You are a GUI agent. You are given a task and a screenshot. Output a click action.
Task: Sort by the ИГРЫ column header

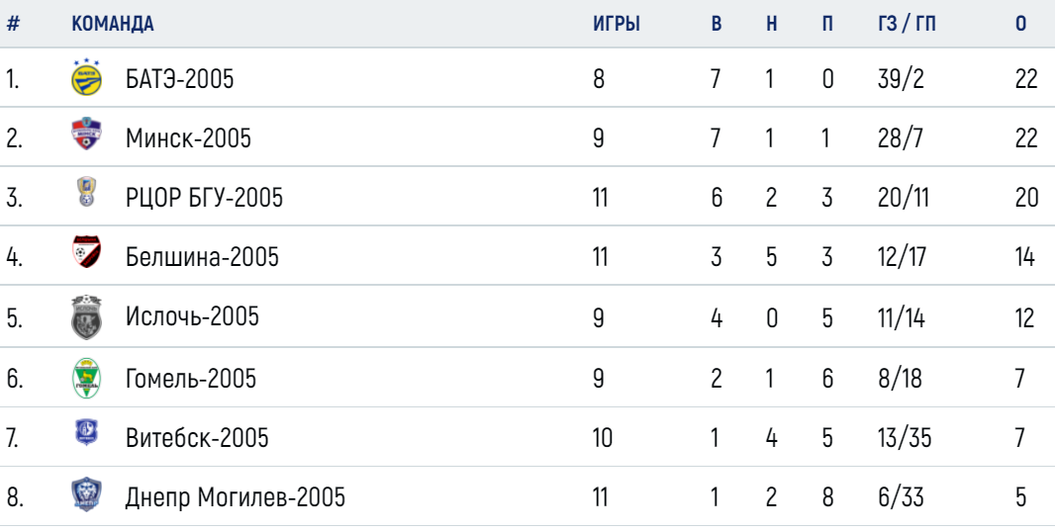(x=617, y=24)
